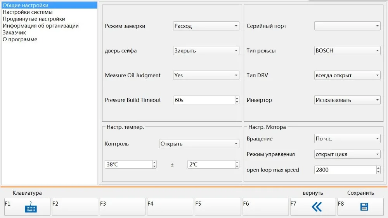Increase open loop max speed value
This screenshot has width=388, height=218.
point(378,168)
